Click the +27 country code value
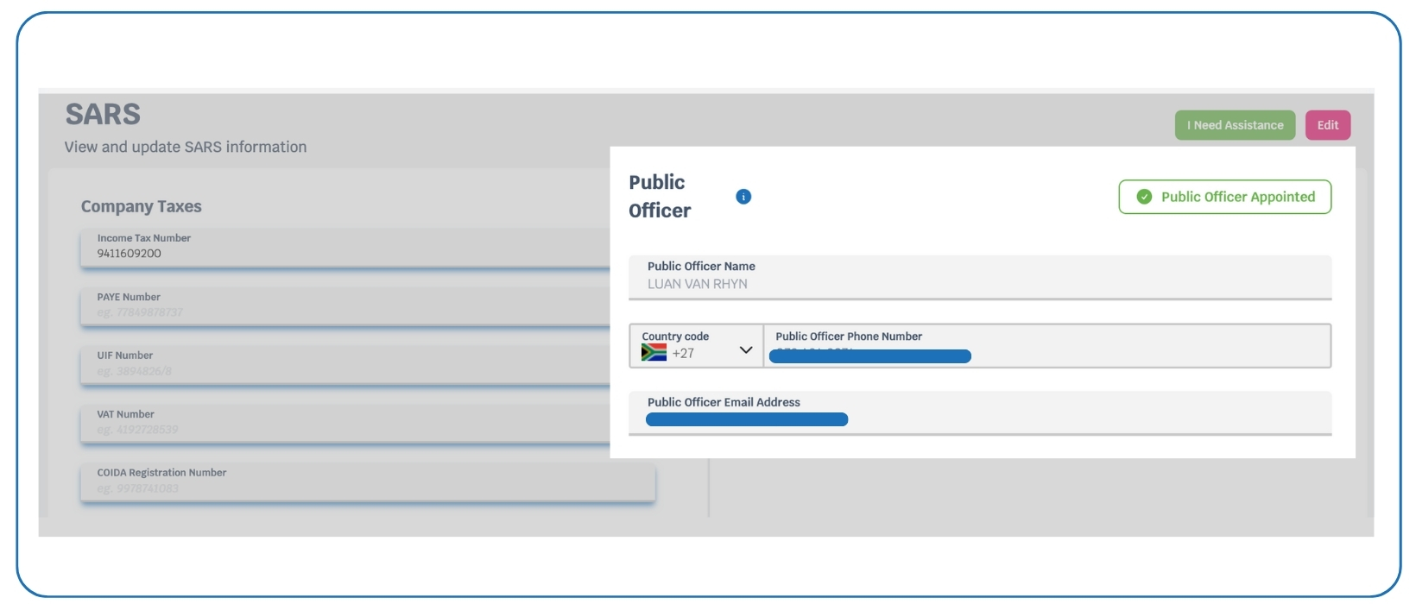 point(683,353)
